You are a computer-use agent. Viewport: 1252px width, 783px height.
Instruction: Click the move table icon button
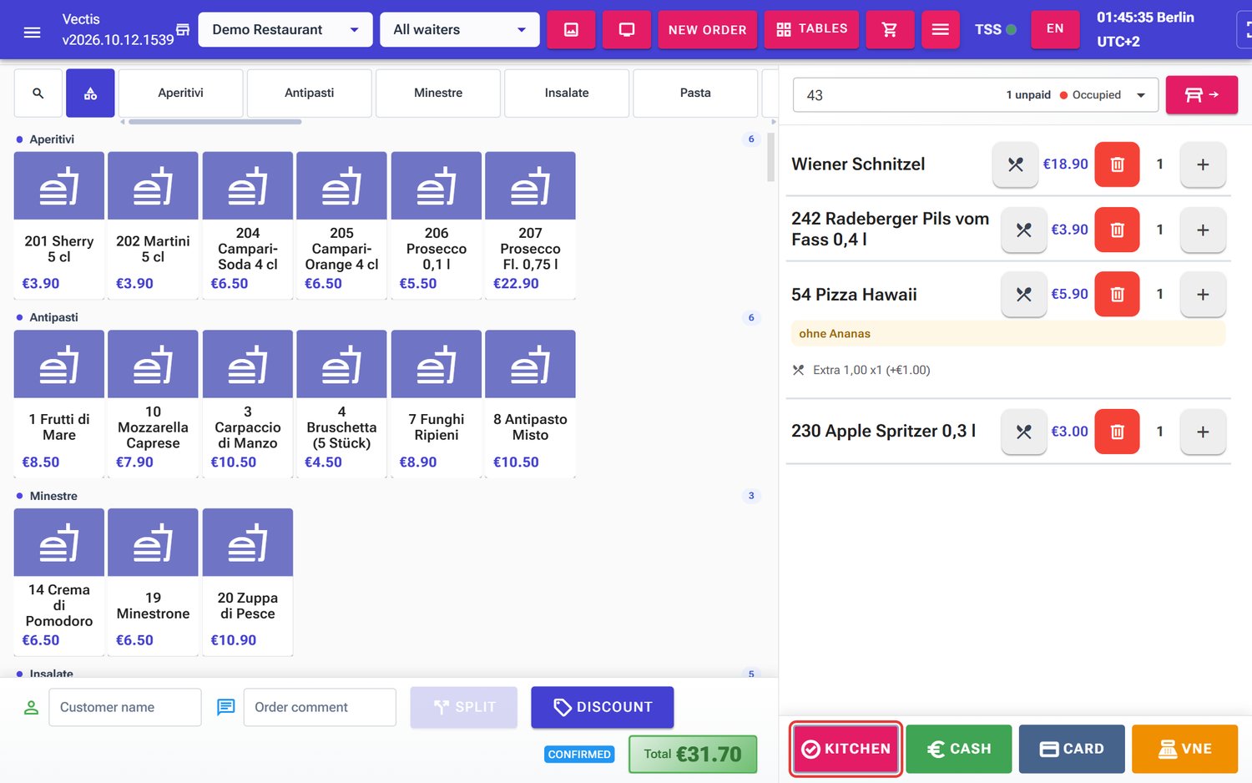(x=1201, y=95)
